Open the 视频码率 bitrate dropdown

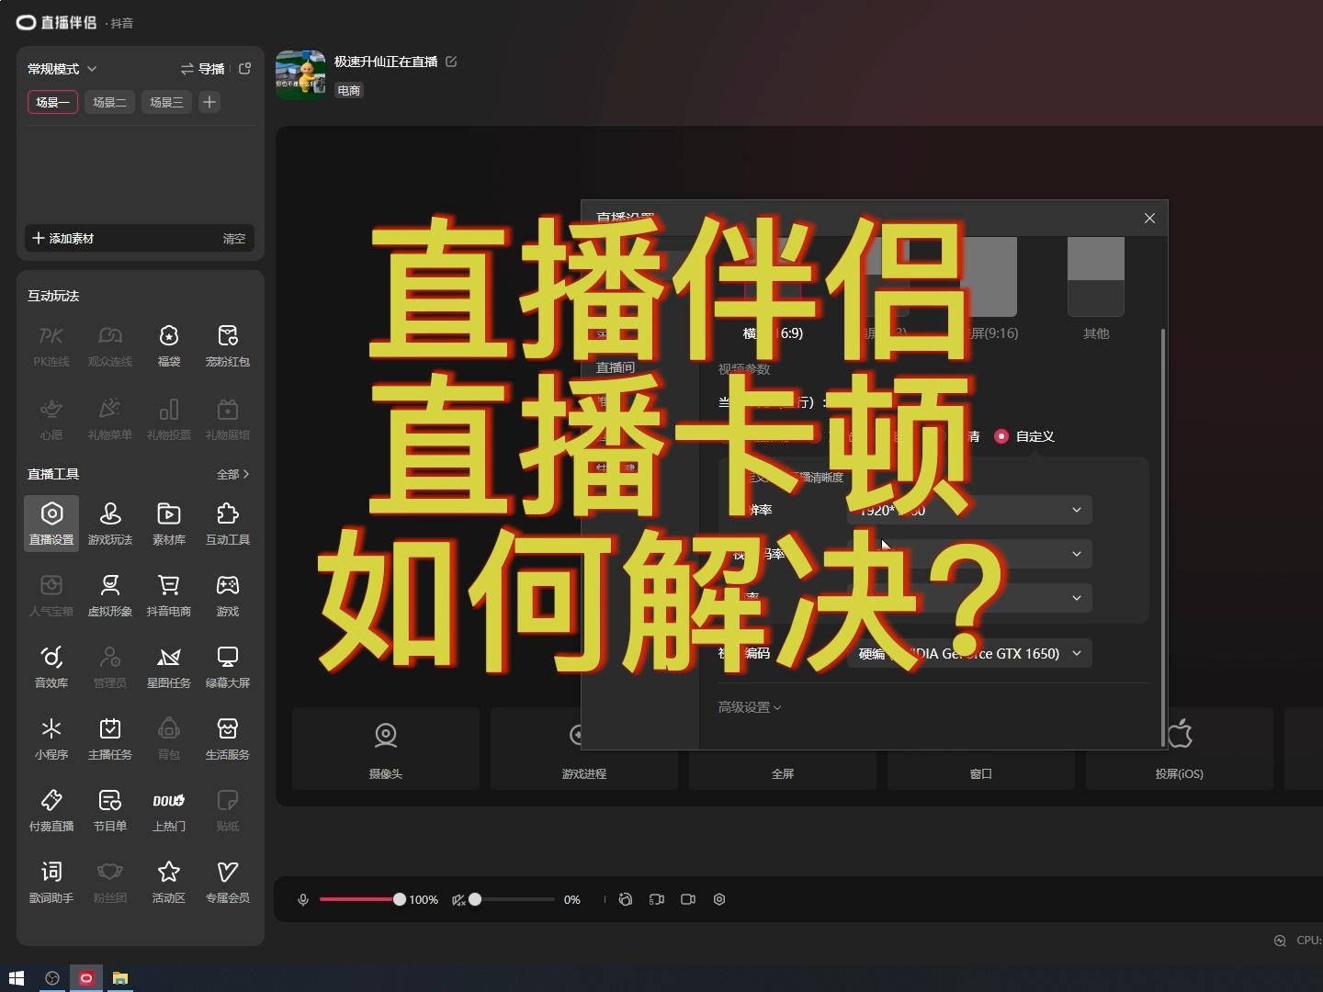[969, 554]
